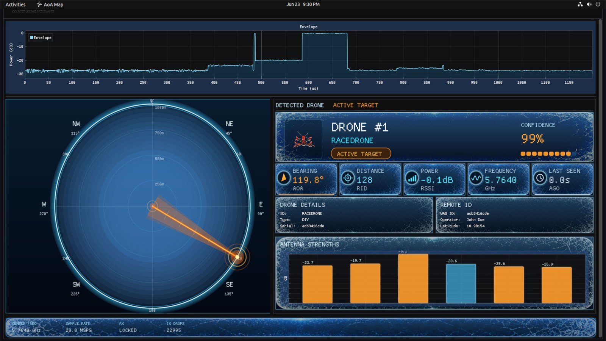Click the last seen clock icon
The width and height of the screenshot is (606, 341).
(x=540, y=178)
